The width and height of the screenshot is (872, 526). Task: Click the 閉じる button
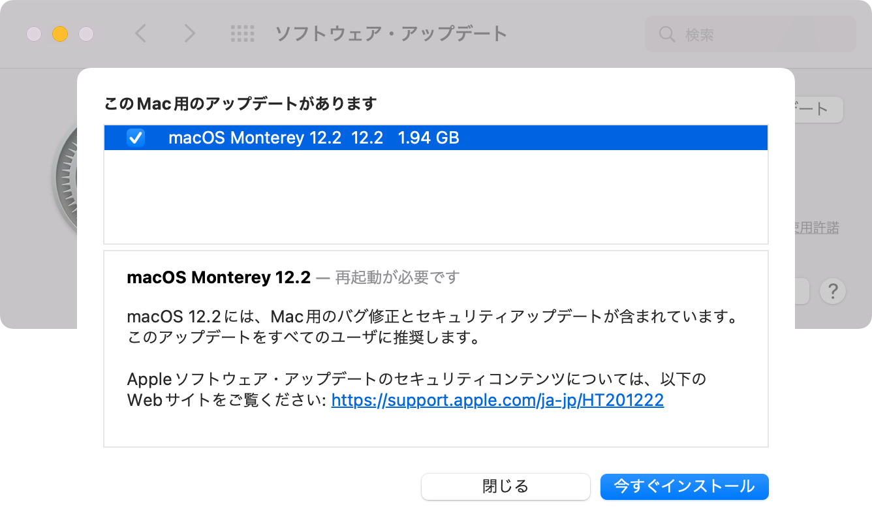[x=506, y=487]
